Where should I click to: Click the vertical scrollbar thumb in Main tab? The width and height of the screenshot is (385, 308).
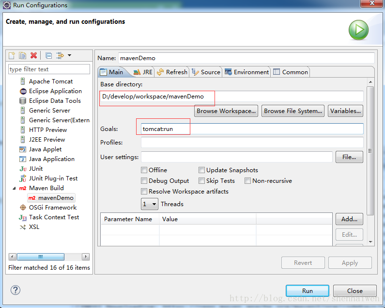[x=370, y=151]
